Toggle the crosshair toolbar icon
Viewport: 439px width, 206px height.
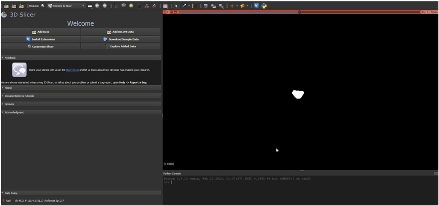tap(232, 6)
